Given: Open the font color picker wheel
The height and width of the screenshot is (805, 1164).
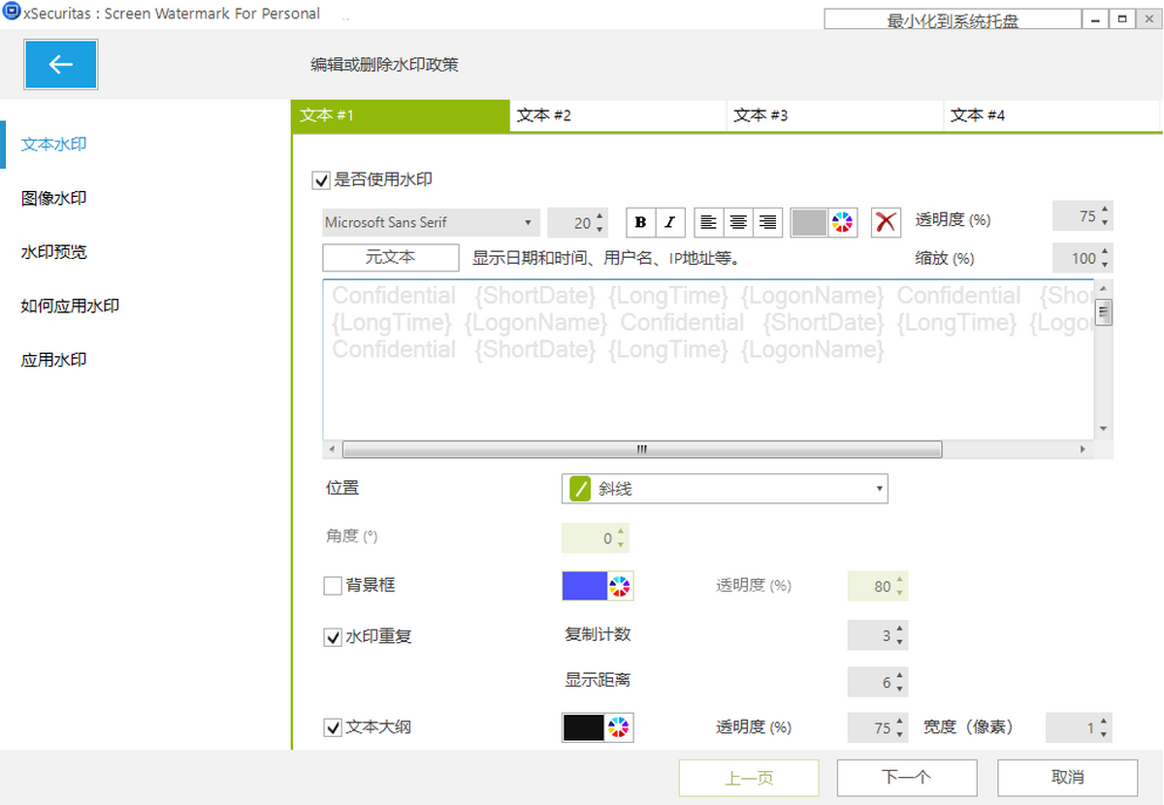Looking at the screenshot, I should 843,222.
